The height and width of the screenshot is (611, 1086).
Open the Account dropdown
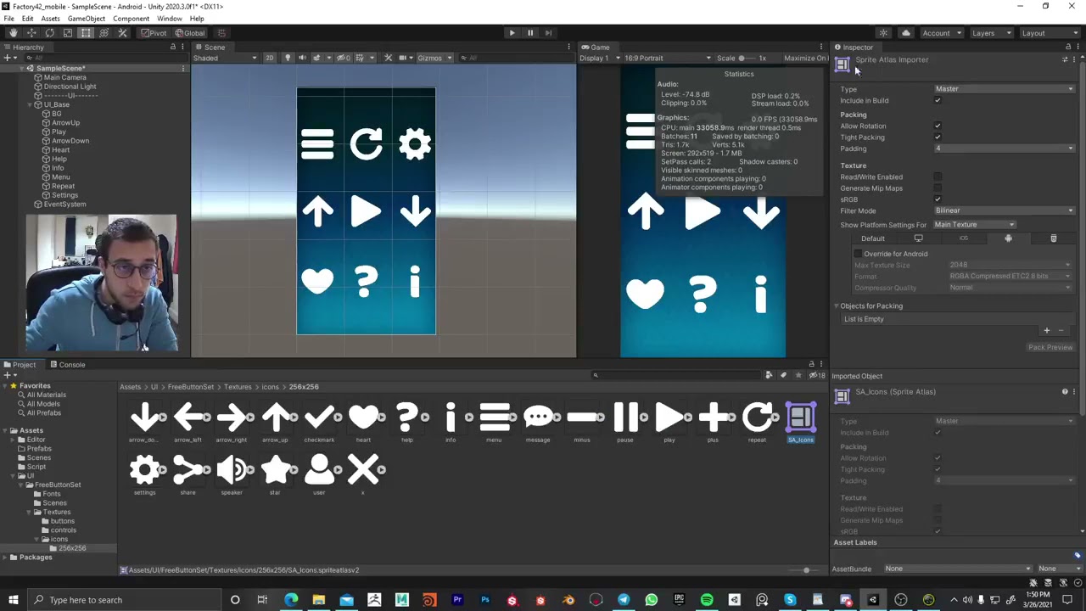point(940,33)
